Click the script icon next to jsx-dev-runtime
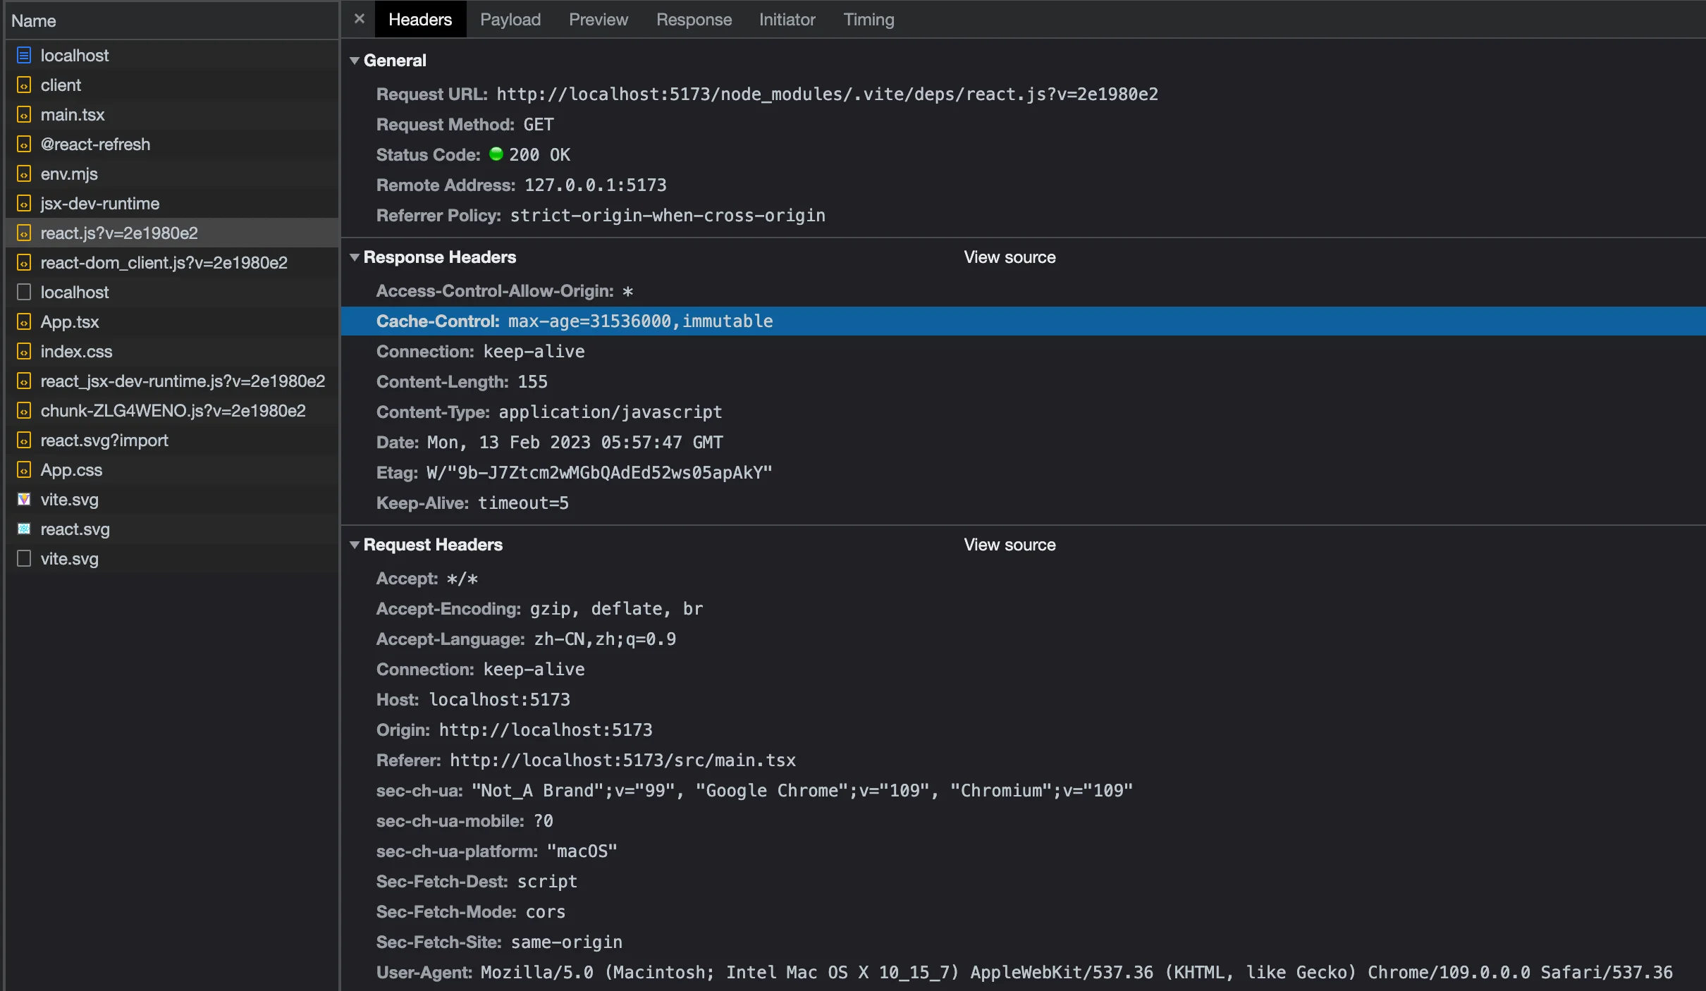 point(24,203)
